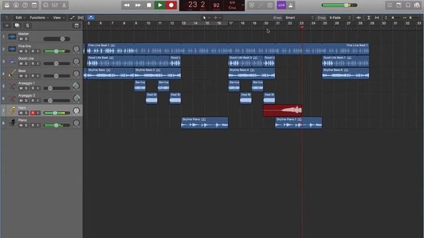Solo the Good Line track
424x238 pixels.
click(26, 63)
